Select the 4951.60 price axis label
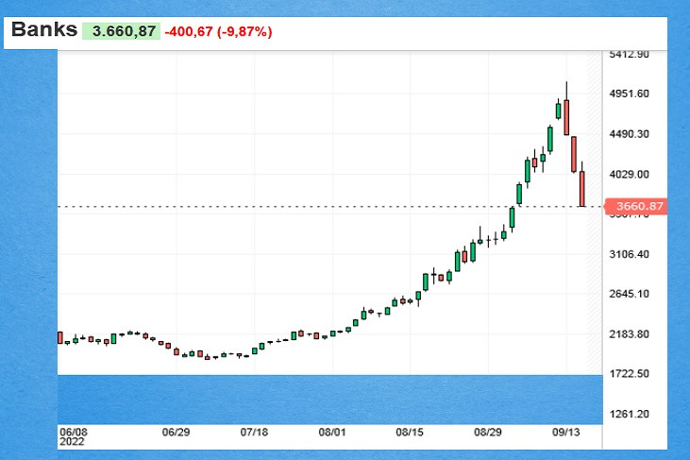The image size is (690, 460). click(x=630, y=94)
